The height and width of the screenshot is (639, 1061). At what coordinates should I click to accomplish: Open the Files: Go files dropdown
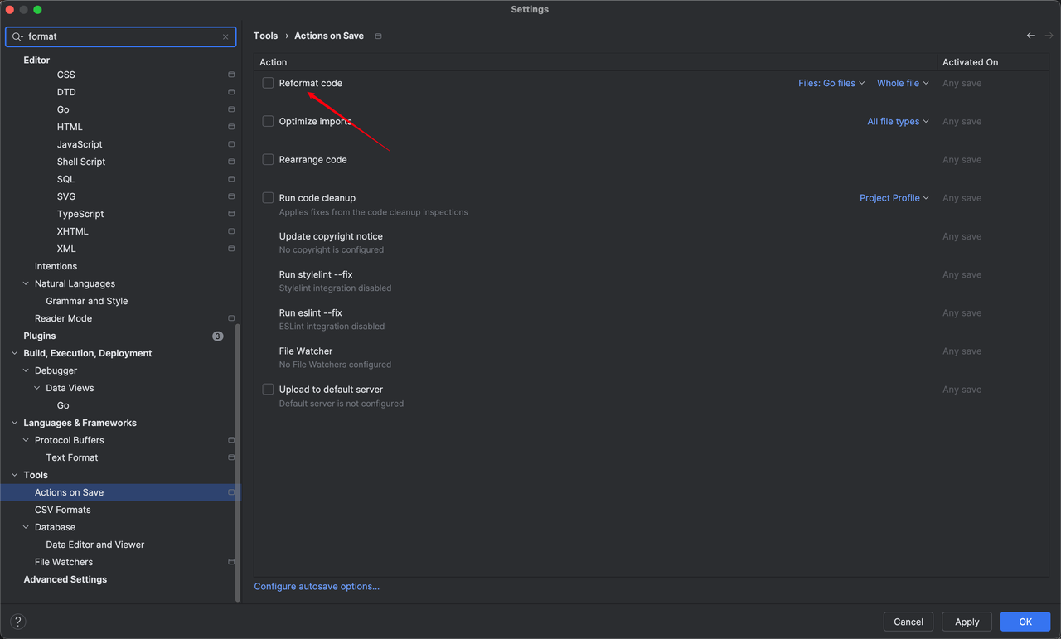(831, 83)
